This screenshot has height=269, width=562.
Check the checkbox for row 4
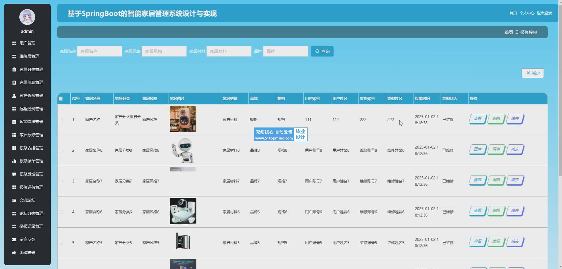coord(61,212)
